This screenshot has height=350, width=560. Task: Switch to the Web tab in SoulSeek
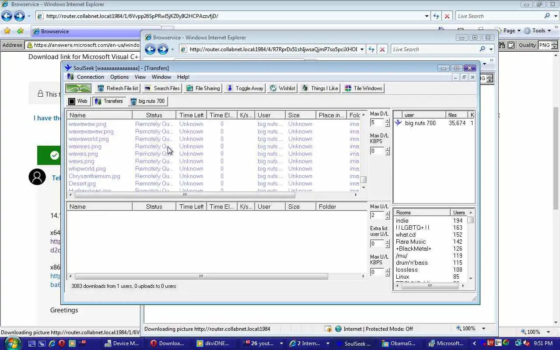[78, 101]
